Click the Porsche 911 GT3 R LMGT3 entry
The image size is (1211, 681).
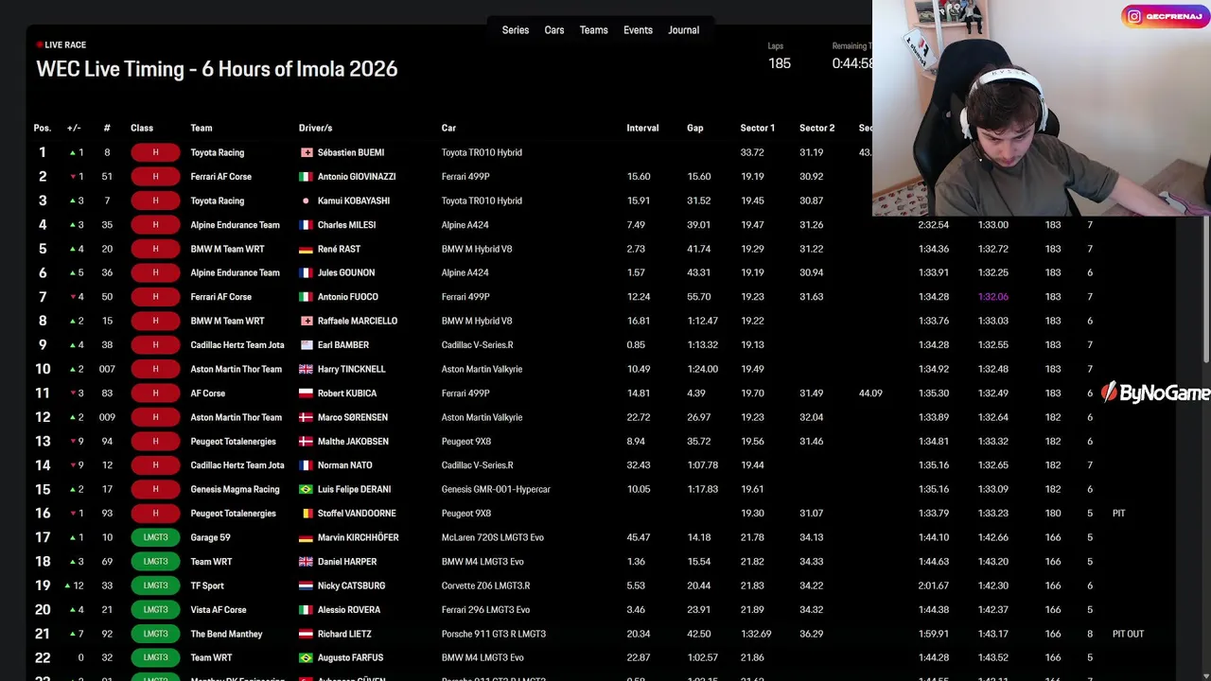pyautogui.click(x=494, y=634)
